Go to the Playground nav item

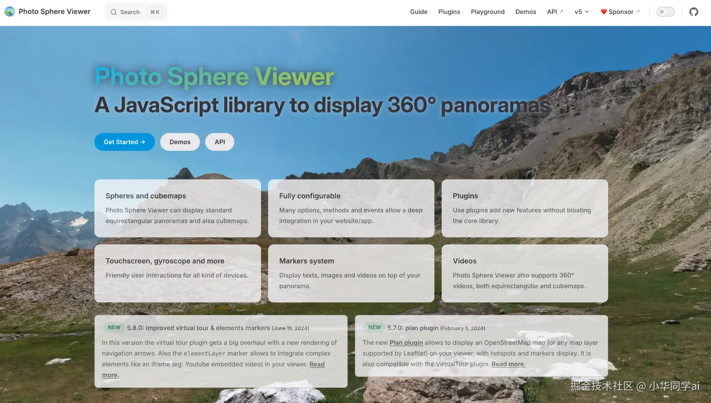488,12
